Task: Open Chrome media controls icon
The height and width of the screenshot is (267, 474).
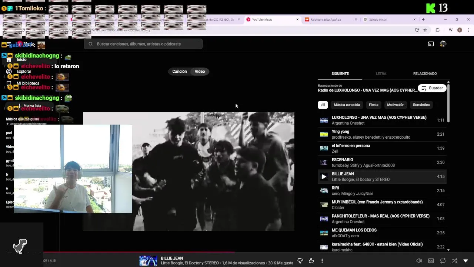Action: point(451,30)
